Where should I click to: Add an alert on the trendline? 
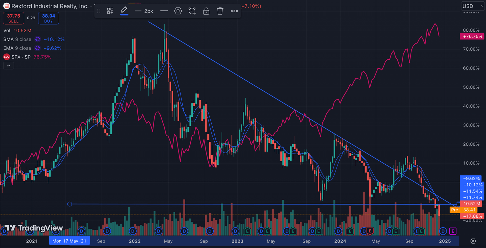click(x=192, y=11)
